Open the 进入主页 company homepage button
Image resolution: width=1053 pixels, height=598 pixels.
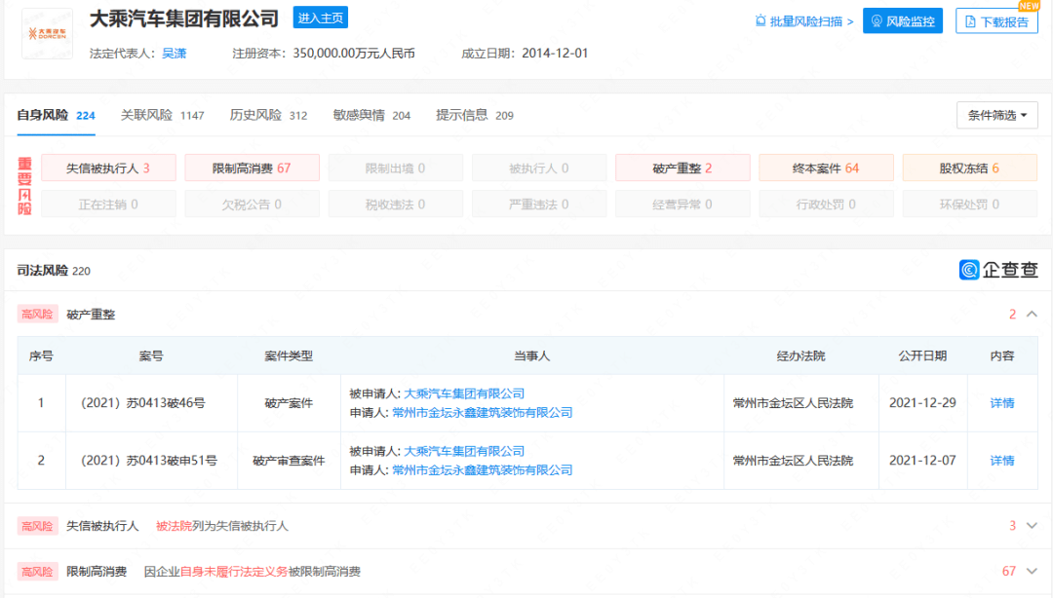point(321,19)
